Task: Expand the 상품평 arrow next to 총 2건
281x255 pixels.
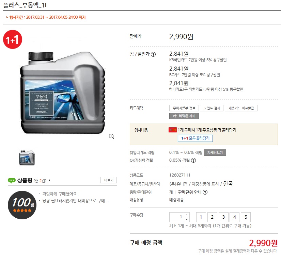Action: coord(49,180)
